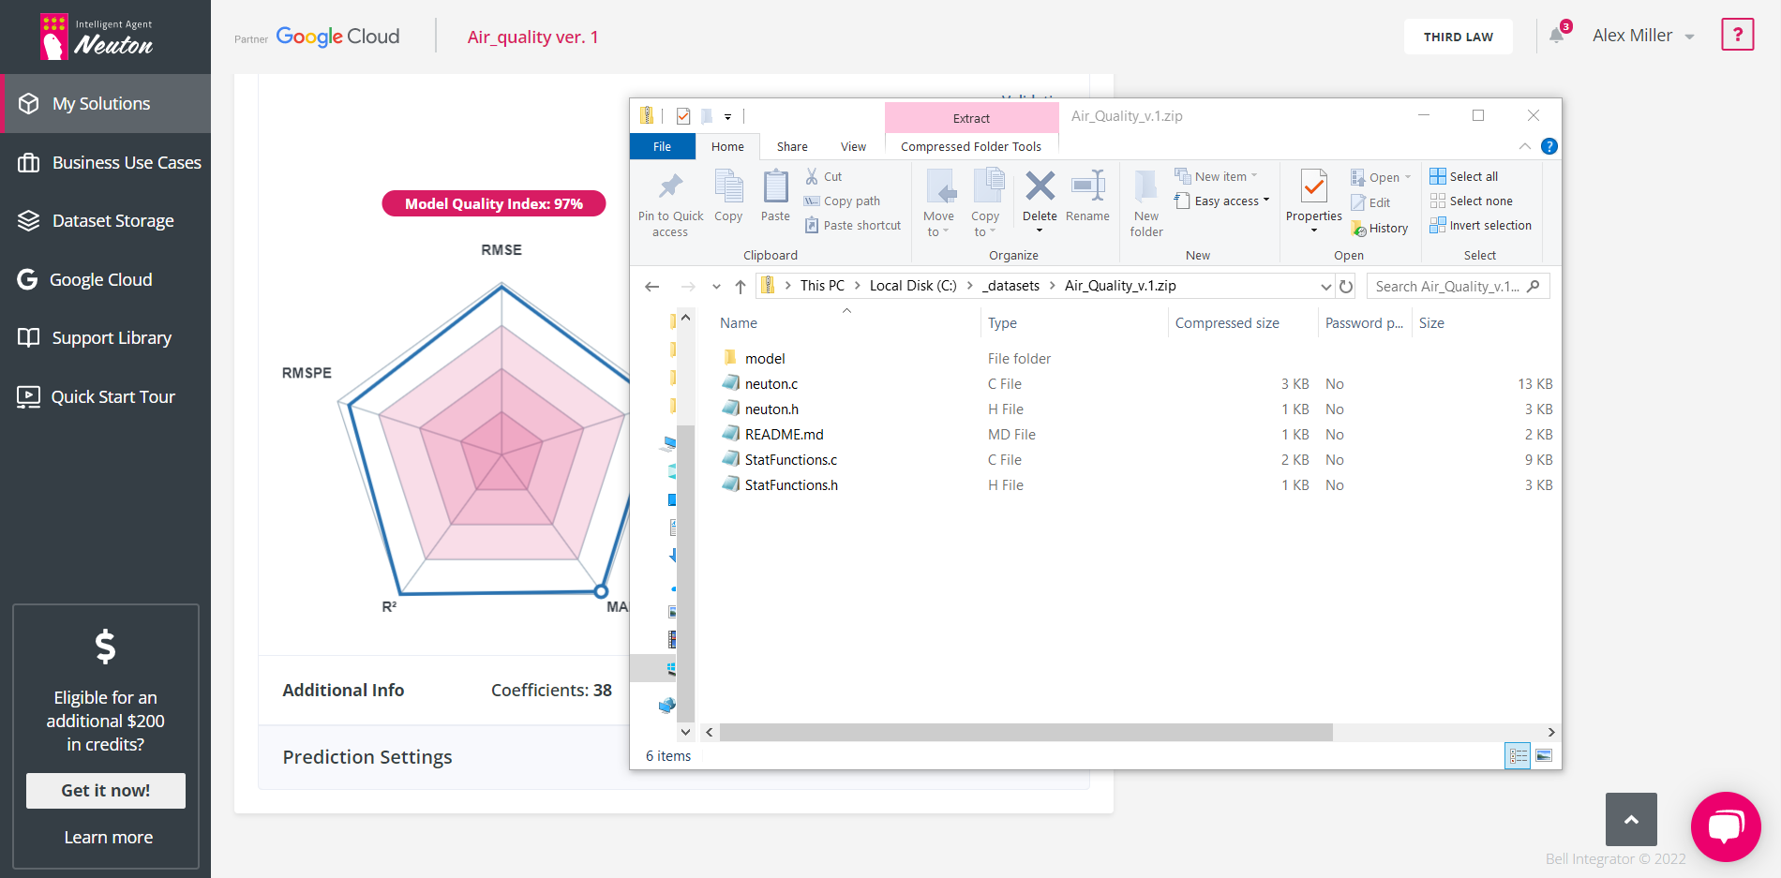
Task: Click the Rename icon in Organize group
Action: [1087, 186]
